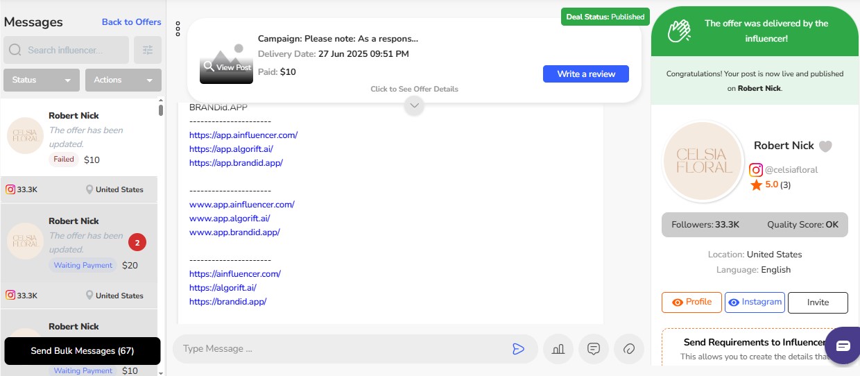
Task: Click the Followers: 33.3K stat
Action: (705, 225)
